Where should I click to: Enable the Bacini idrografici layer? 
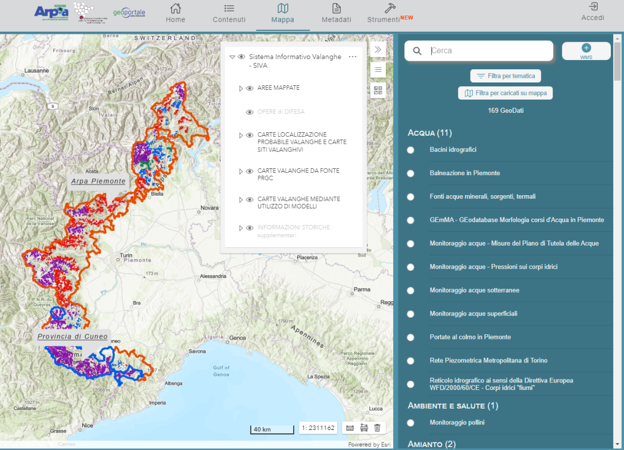pyautogui.click(x=410, y=149)
